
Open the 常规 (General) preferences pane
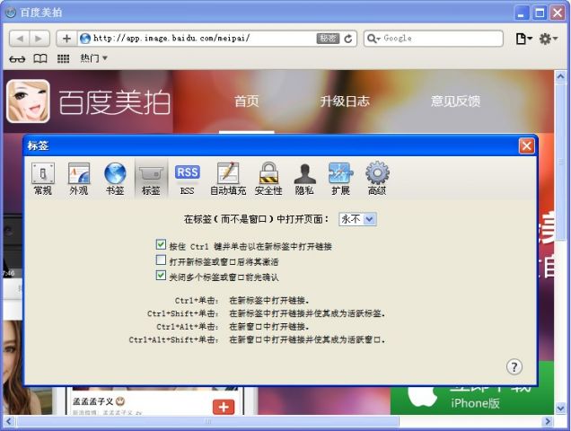click(42, 179)
